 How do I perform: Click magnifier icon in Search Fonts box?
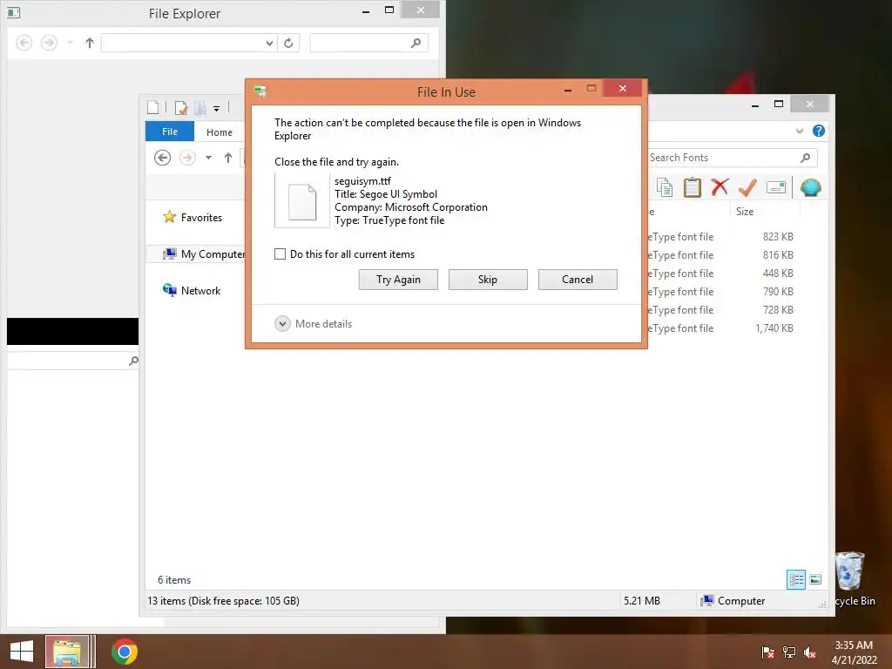[805, 158]
